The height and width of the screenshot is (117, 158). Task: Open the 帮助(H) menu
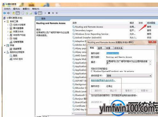click(36, 9)
